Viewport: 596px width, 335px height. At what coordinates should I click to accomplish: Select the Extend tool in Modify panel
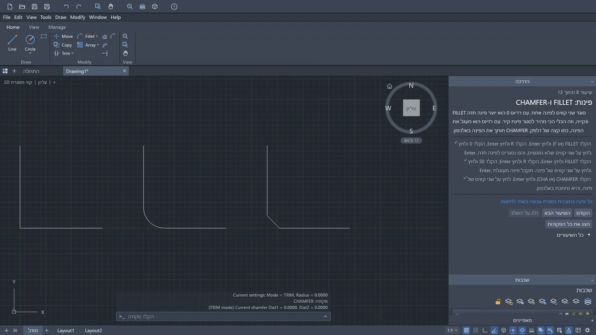click(104, 53)
